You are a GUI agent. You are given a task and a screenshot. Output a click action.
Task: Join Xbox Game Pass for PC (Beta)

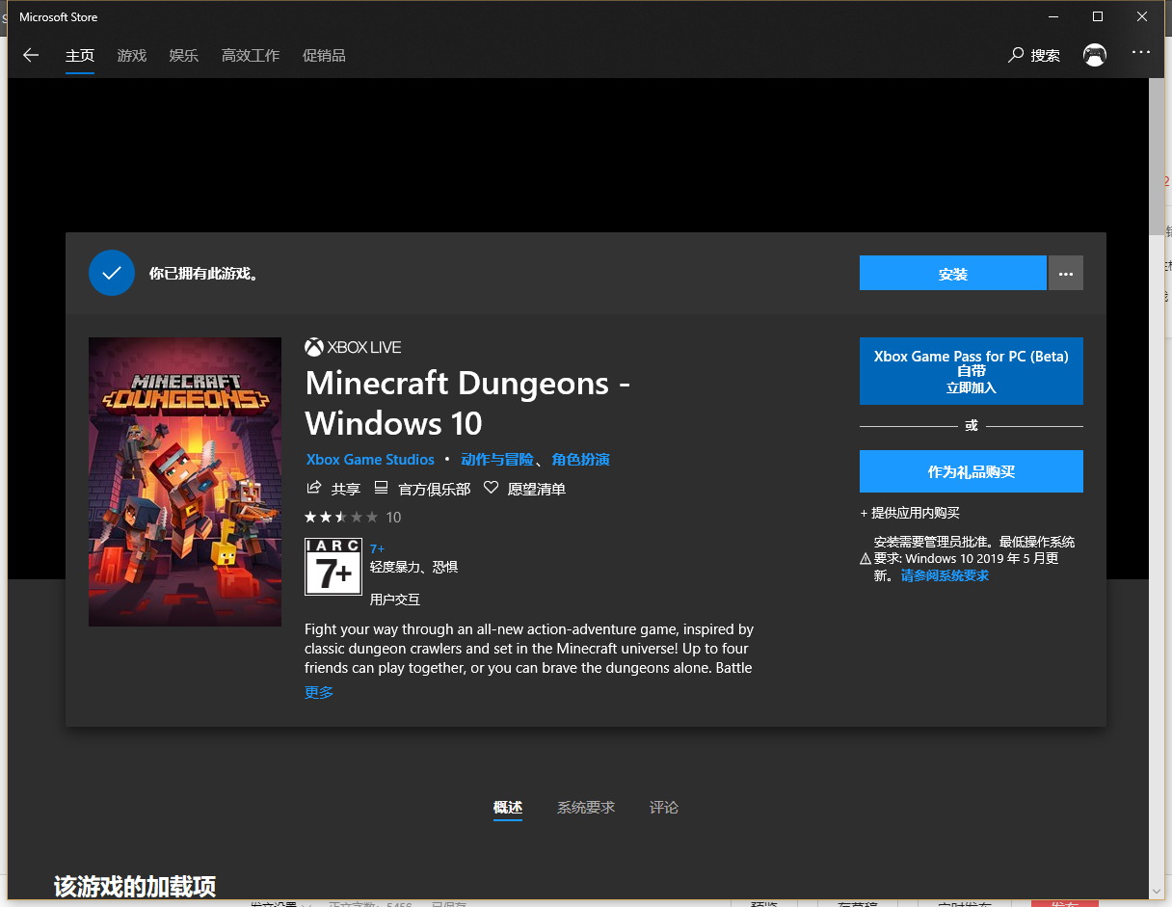point(972,371)
